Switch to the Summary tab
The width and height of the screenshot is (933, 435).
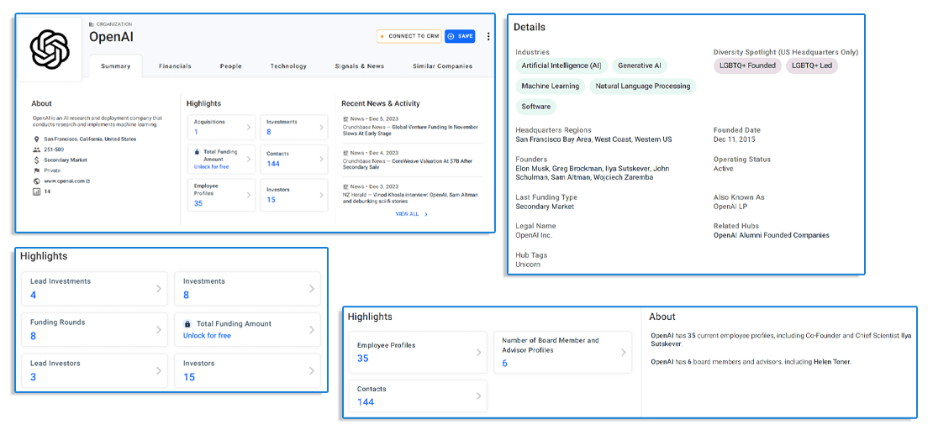(115, 66)
